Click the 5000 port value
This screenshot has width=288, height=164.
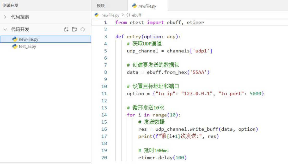[255, 94]
